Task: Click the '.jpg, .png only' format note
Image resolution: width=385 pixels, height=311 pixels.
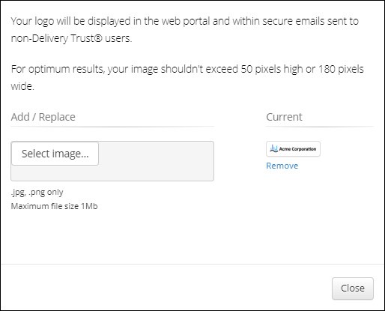Action: point(37,193)
